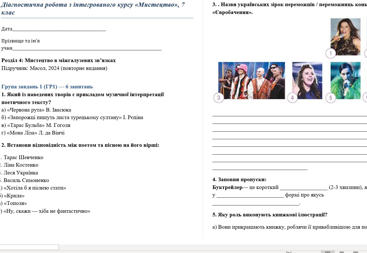Viewport: 367px width, 253px height.
Task: Click the song title «Крила»
Action: coord(14,196)
